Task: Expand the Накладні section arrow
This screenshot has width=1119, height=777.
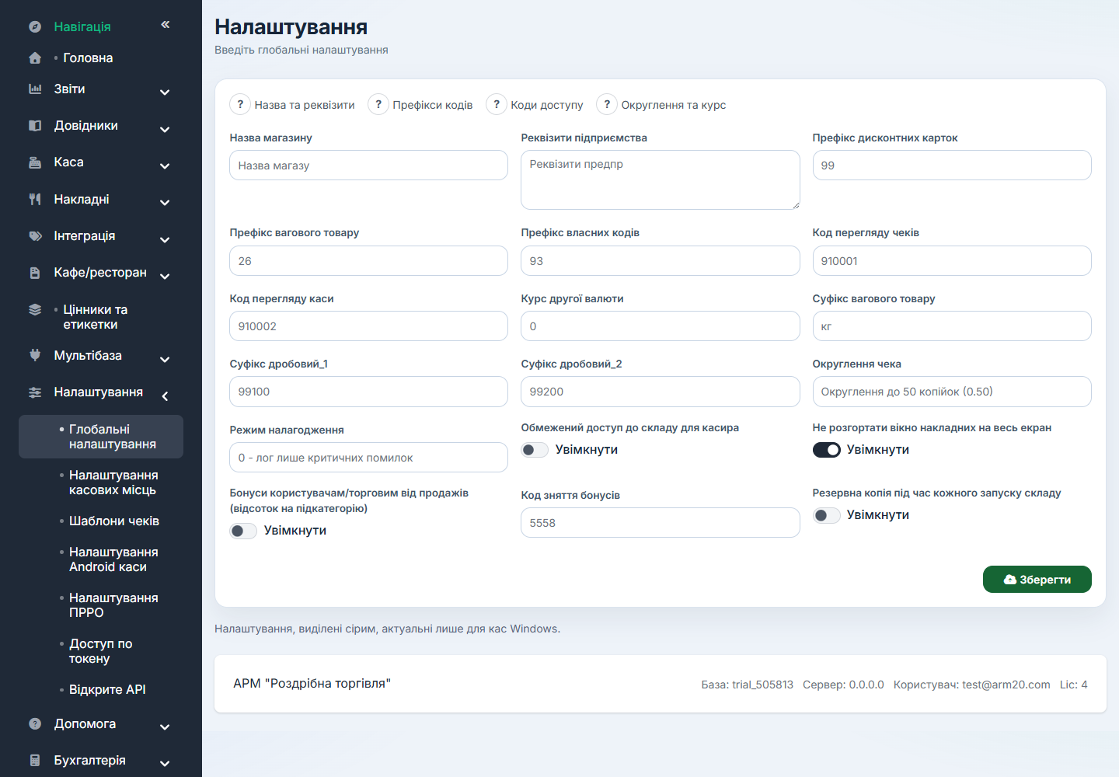Action: coord(165,203)
